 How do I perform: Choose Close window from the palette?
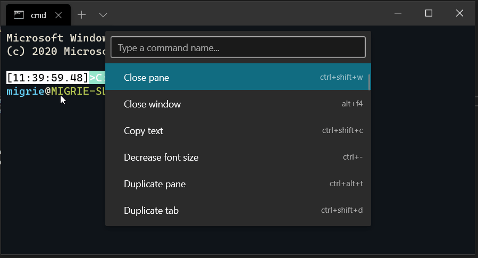click(x=238, y=104)
